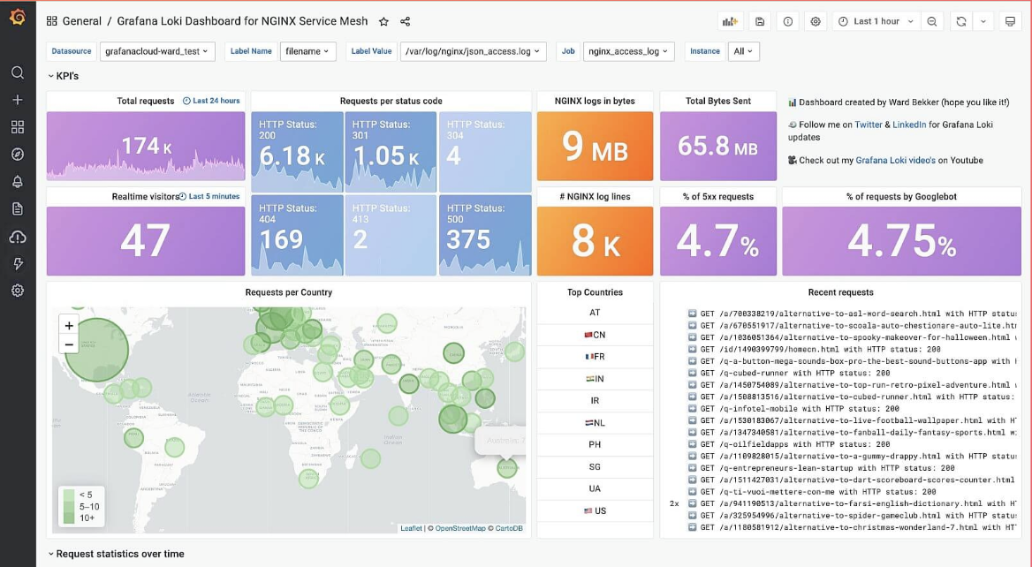Open the Job nginx_access_log dropdown
Viewport: 1032px width, 567px height.
[x=628, y=51]
